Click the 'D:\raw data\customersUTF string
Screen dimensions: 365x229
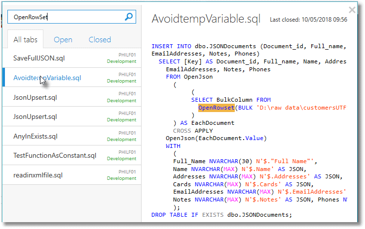click(301, 108)
